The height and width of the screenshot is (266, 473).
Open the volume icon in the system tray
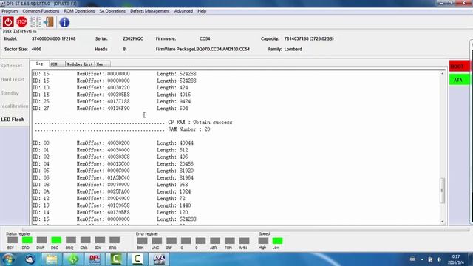pyautogui.click(x=440, y=259)
